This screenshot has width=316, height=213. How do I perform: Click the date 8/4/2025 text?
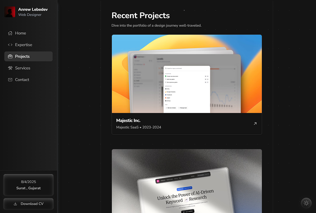(x=28, y=182)
